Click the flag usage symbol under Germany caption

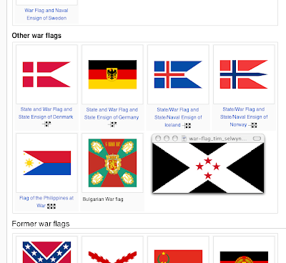click(x=112, y=124)
